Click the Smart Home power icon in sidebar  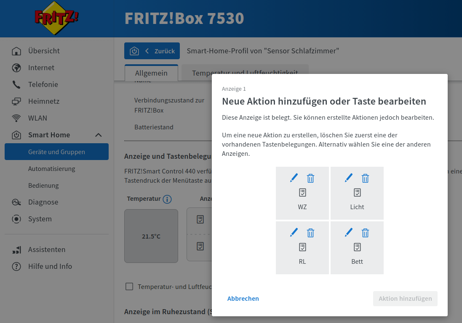tap(16, 135)
